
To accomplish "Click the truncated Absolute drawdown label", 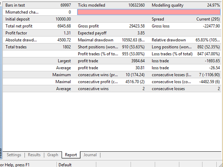I will 21,40.
